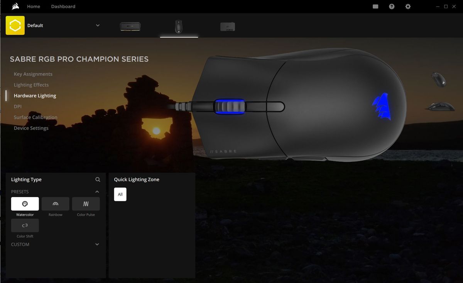Screen dimensions: 463x283
Task: Close the iCUE window
Action: 455,7
